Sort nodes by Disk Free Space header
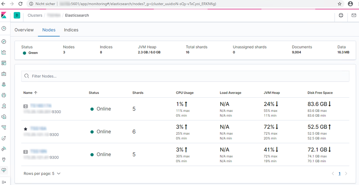This screenshot has width=359, height=185. pyautogui.click(x=320, y=93)
